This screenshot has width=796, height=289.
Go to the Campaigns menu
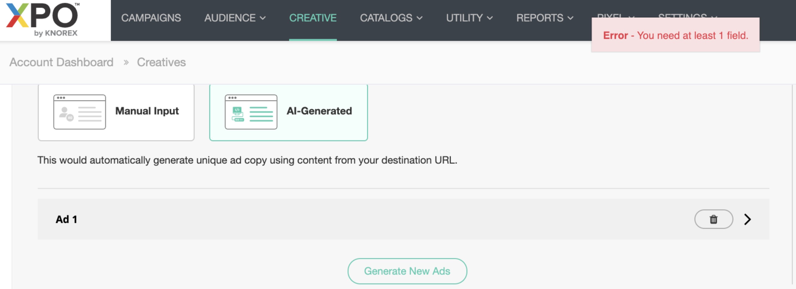tap(151, 18)
